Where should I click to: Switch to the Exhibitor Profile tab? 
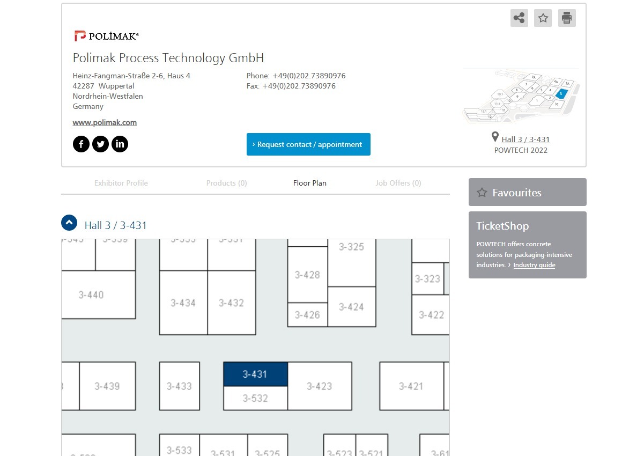coord(121,183)
